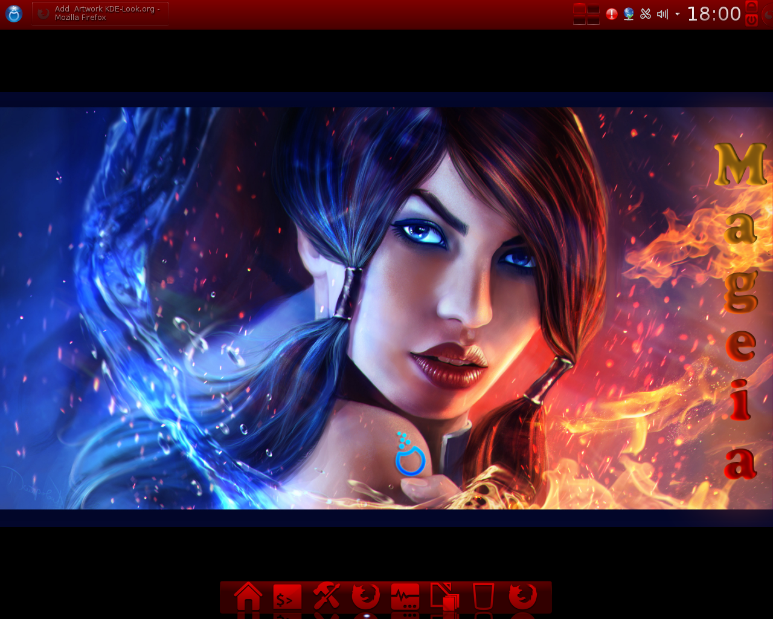
Task: Open the power leave session button
Action: 751,20
